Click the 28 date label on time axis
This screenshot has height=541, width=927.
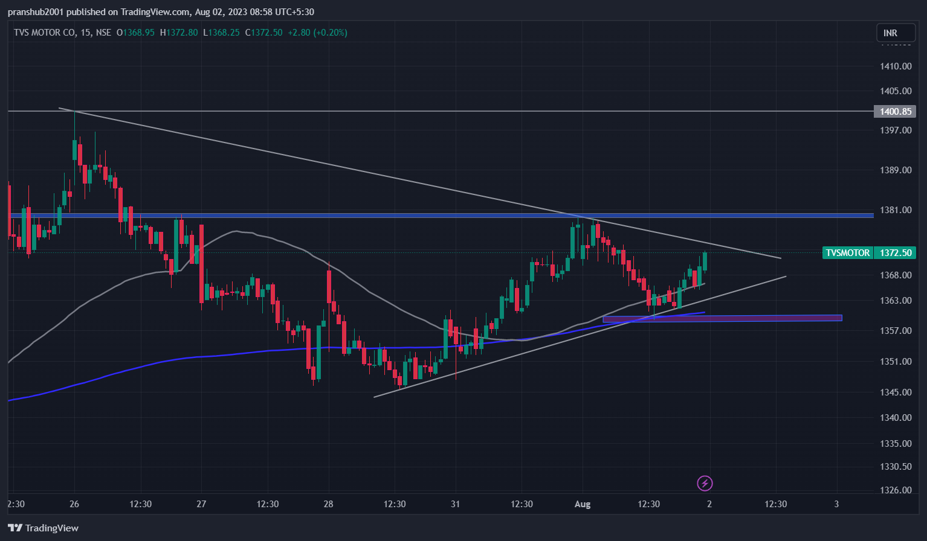(328, 504)
